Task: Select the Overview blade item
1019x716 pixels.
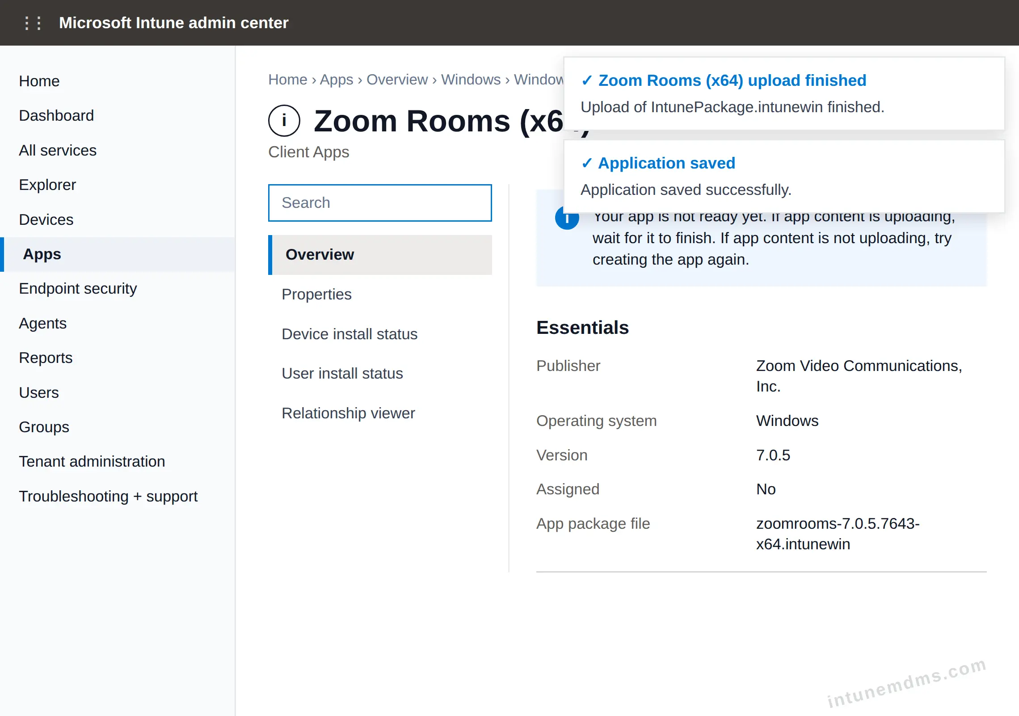Action: (380, 255)
